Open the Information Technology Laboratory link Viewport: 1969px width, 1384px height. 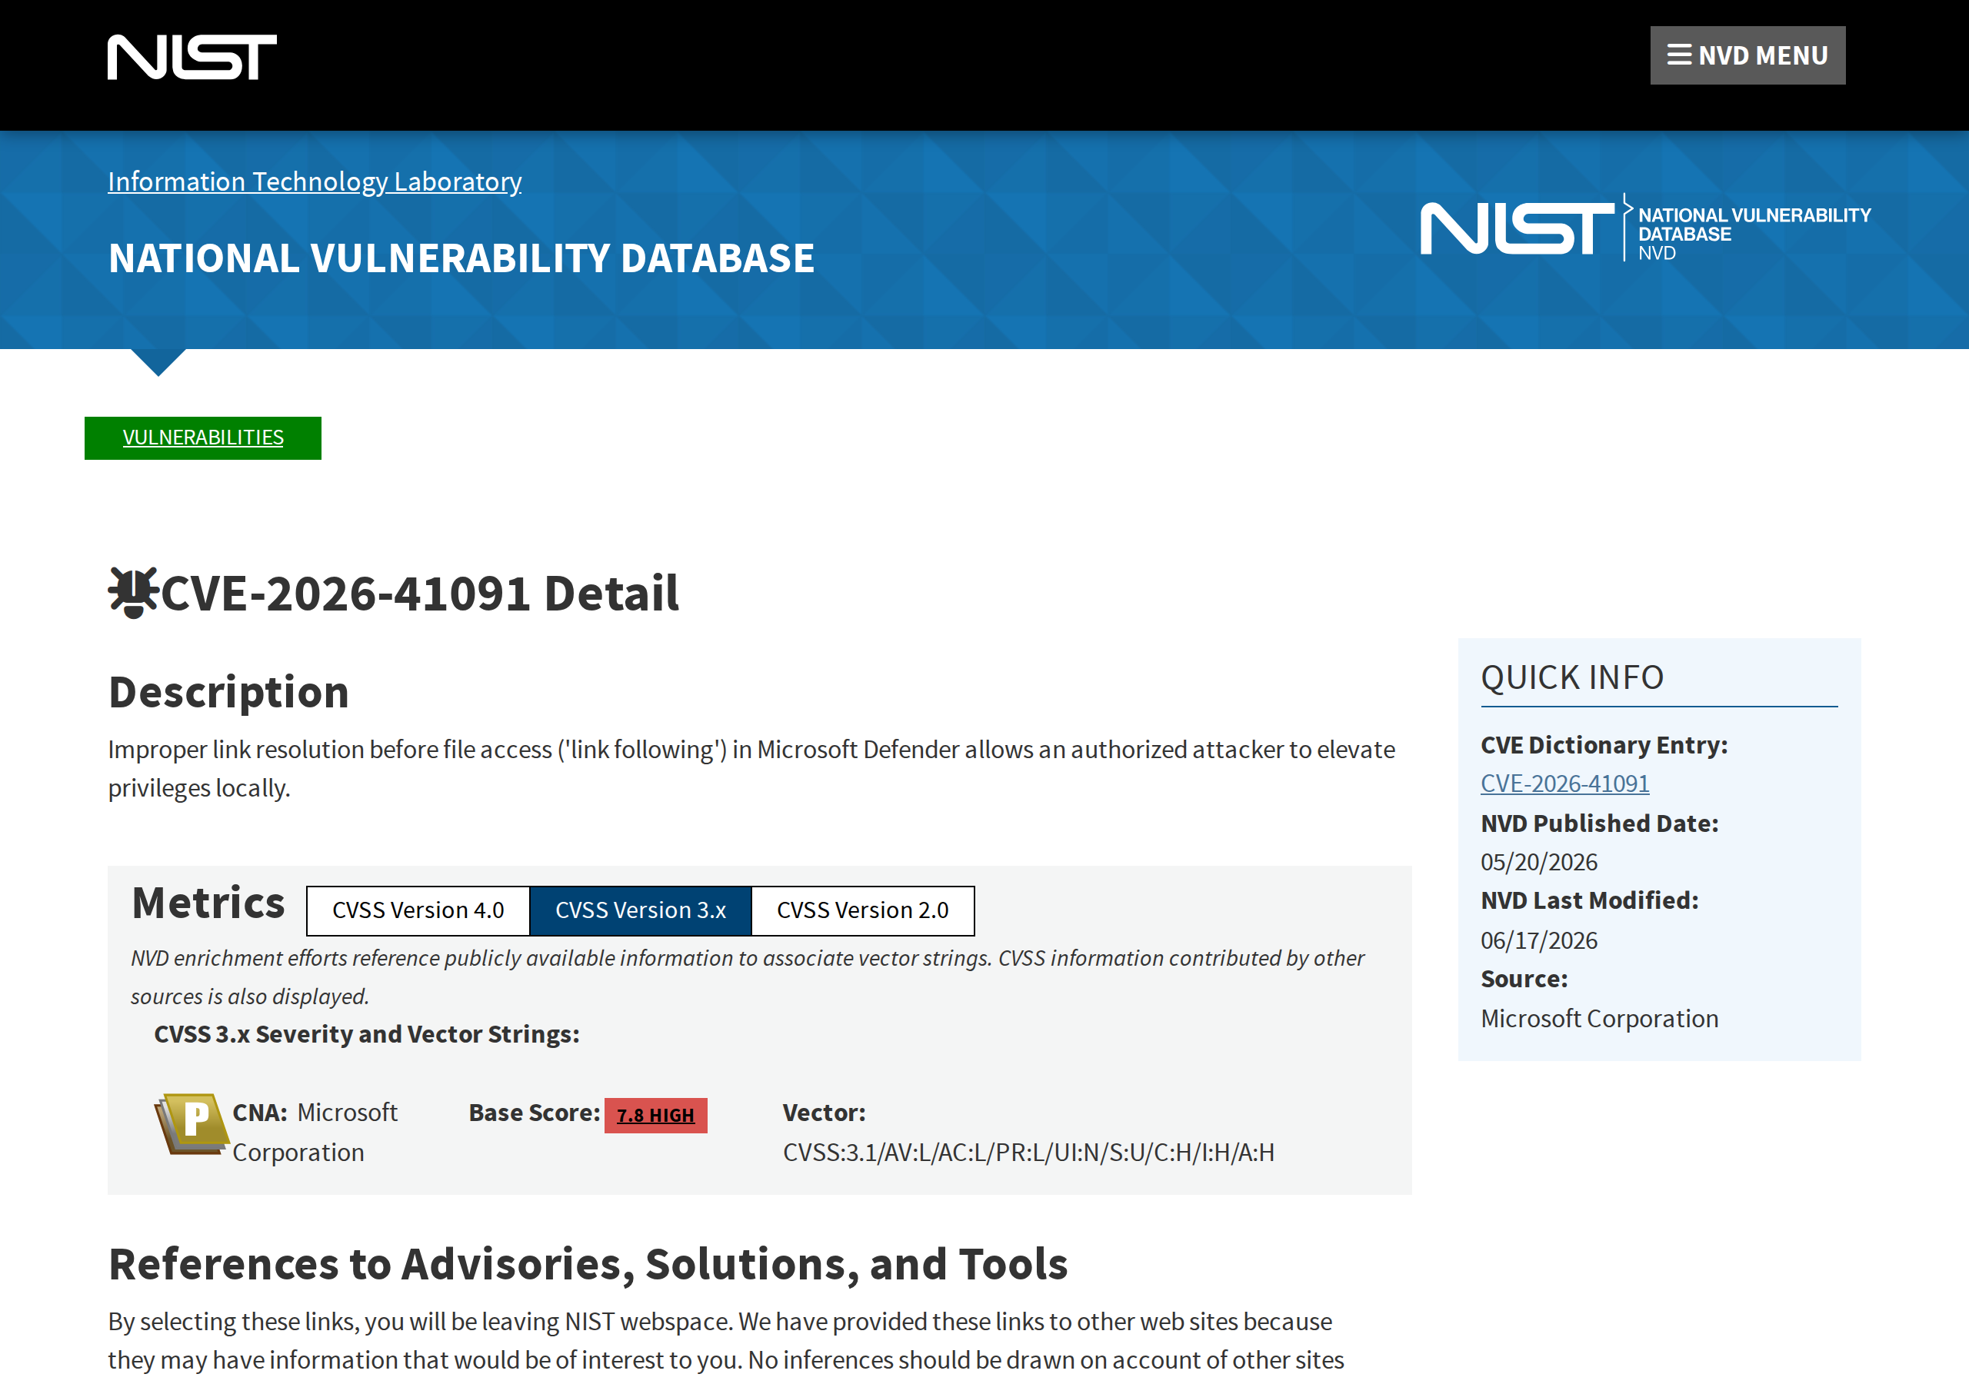click(x=315, y=181)
